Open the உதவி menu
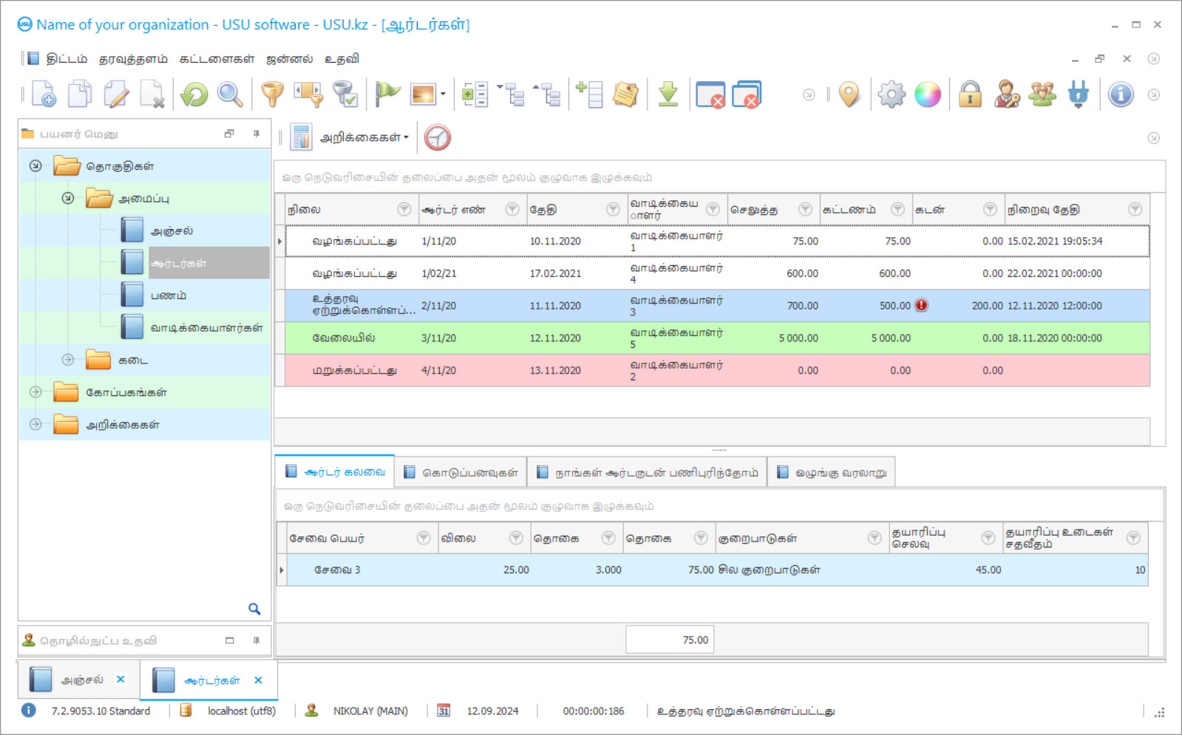This screenshot has height=735, width=1182. pyautogui.click(x=342, y=59)
